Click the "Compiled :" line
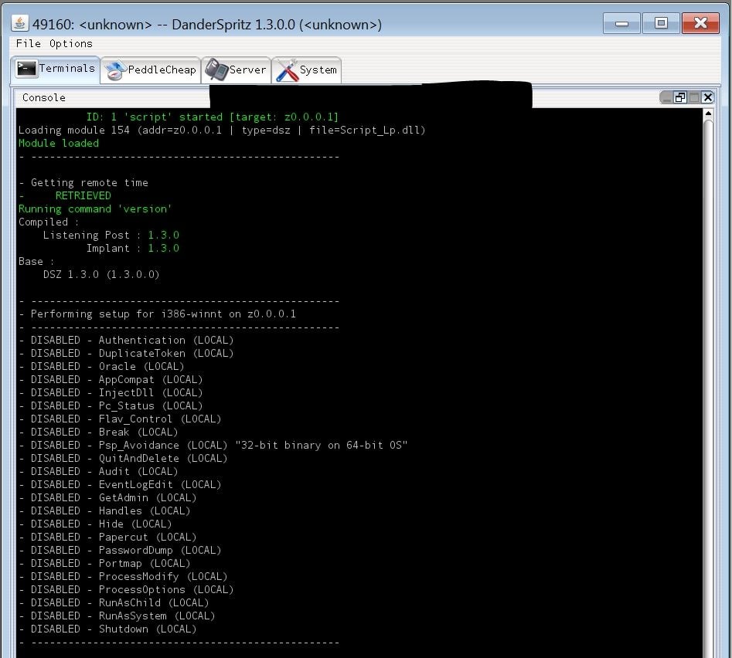Screen dimensions: 732x658 tap(49, 222)
